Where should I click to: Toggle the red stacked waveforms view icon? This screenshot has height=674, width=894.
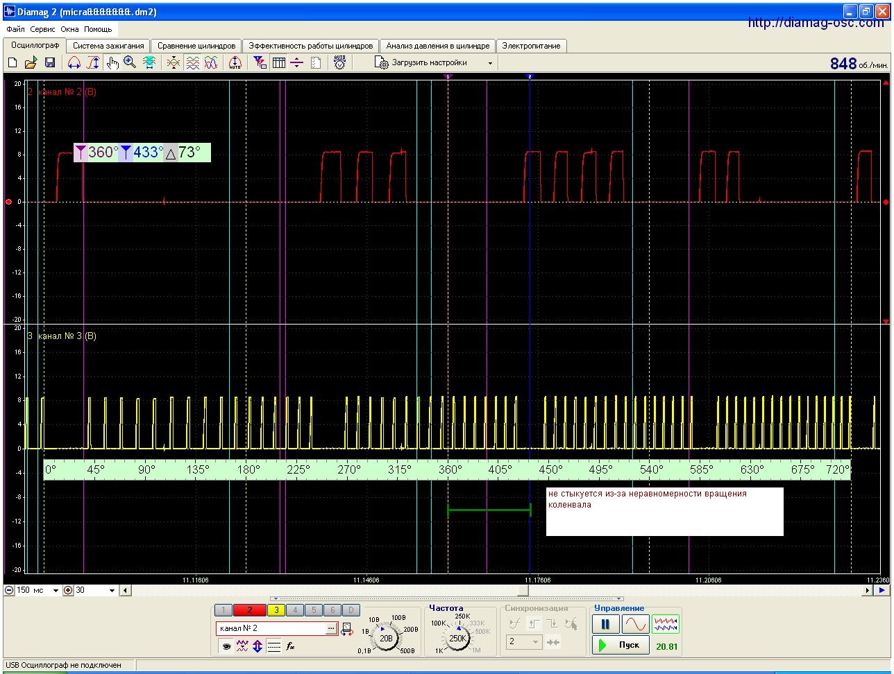point(192,63)
